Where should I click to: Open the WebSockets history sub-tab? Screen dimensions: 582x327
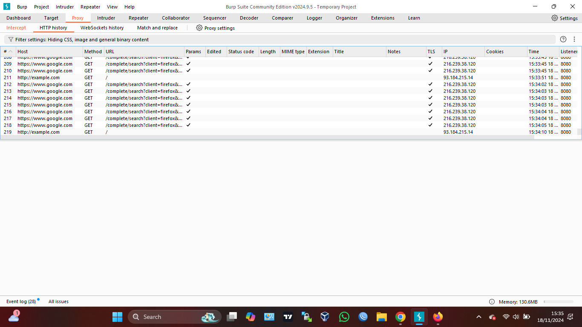[x=102, y=28]
